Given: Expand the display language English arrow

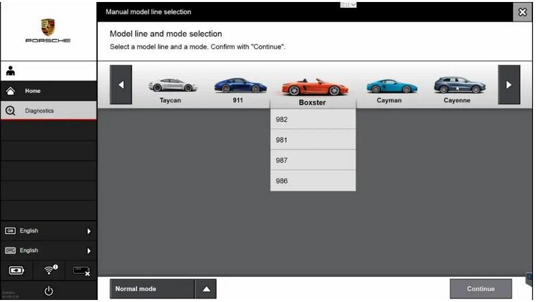Looking at the screenshot, I should (x=89, y=231).
